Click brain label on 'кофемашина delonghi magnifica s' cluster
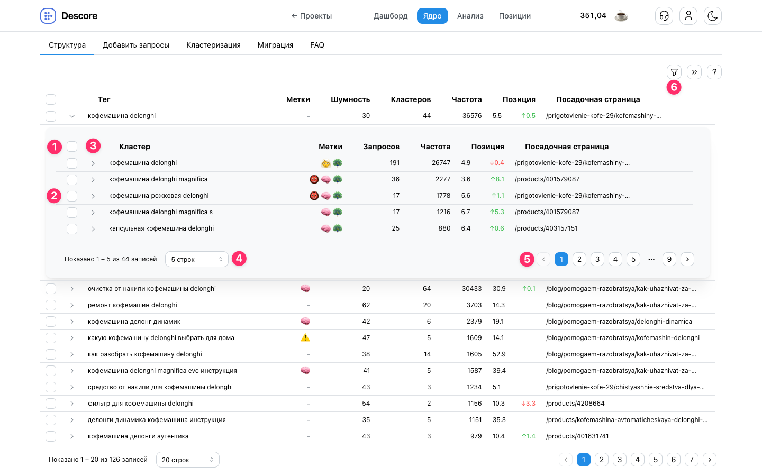This screenshot has width=762, height=476. tap(326, 212)
